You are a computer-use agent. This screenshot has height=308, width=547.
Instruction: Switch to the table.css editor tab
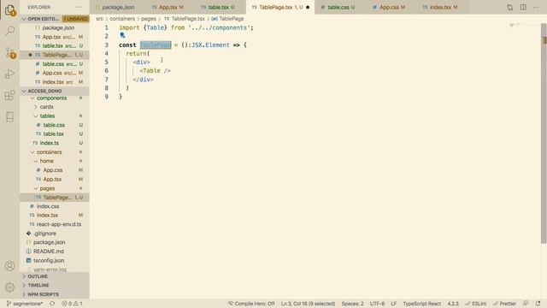coord(340,7)
